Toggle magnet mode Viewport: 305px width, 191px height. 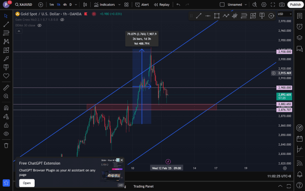[x=6, y=108]
